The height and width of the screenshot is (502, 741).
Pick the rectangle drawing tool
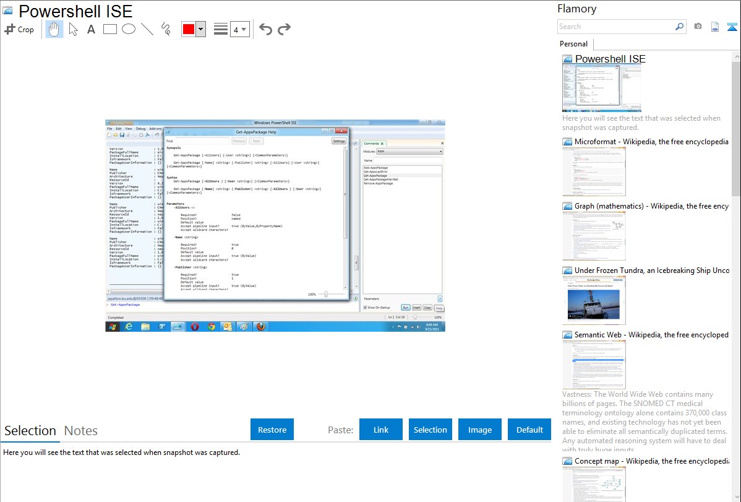point(109,29)
